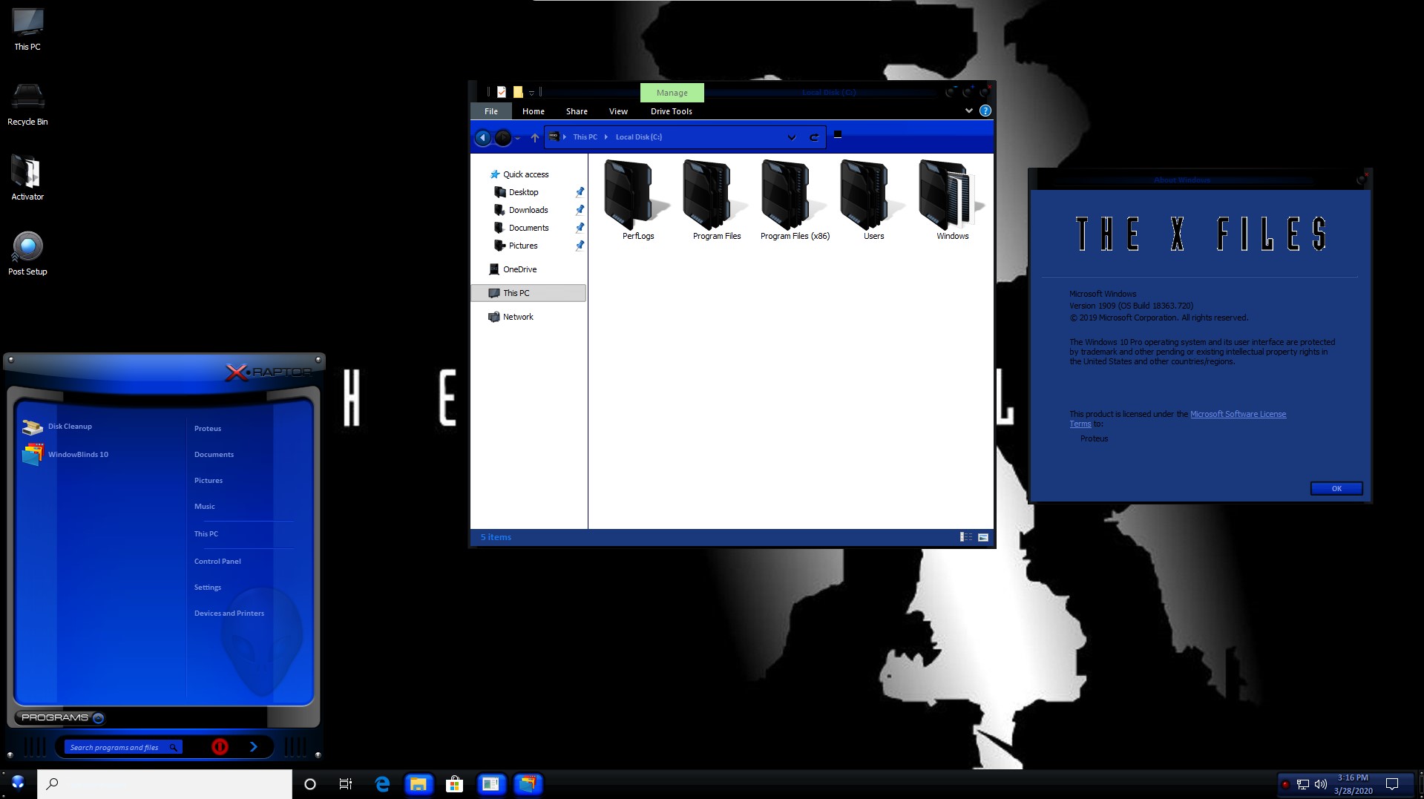Open the PerfLogs folder
Screen dimensions: 1424x799
click(x=638, y=200)
